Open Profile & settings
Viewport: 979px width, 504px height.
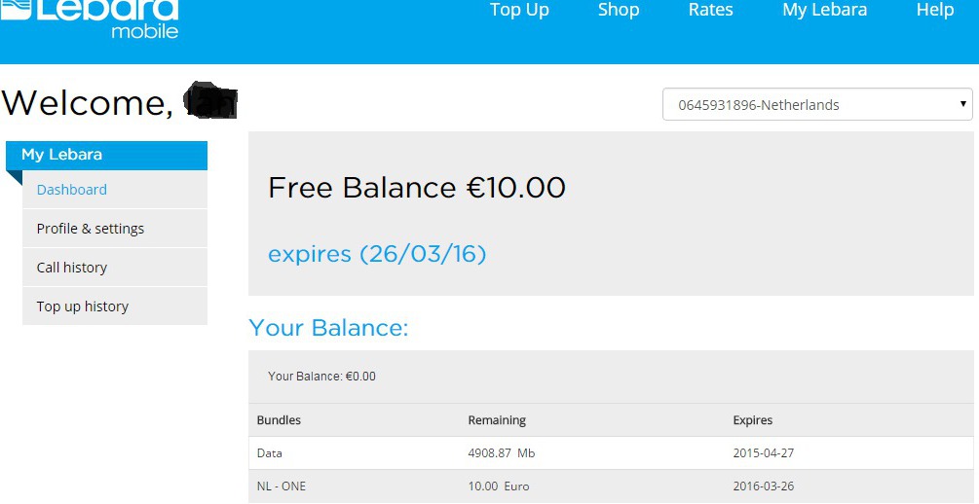click(91, 229)
